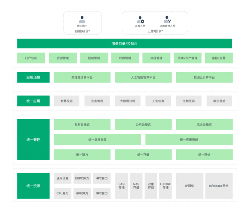The width and height of the screenshot is (250, 209).
Task: Click the 运维人员 caption
Action: tap(140, 26)
